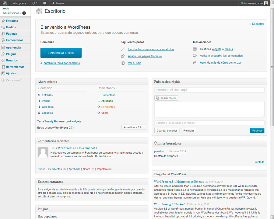Open the Twenty Thirteen theme link
The image size is (274, 219).
click(54, 121)
